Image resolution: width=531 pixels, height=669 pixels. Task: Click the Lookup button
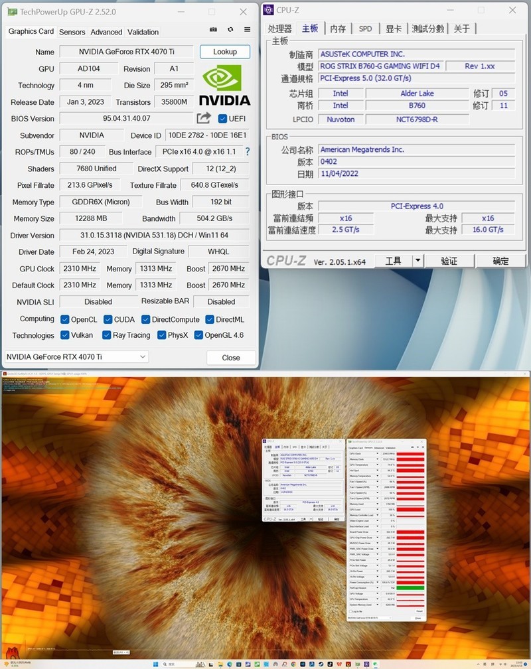point(225,51)
